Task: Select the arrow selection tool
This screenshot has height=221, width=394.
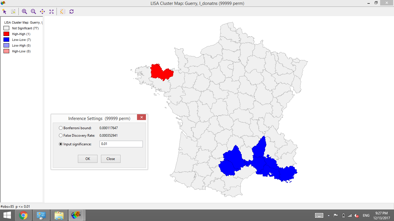Action: click(4, 12)
